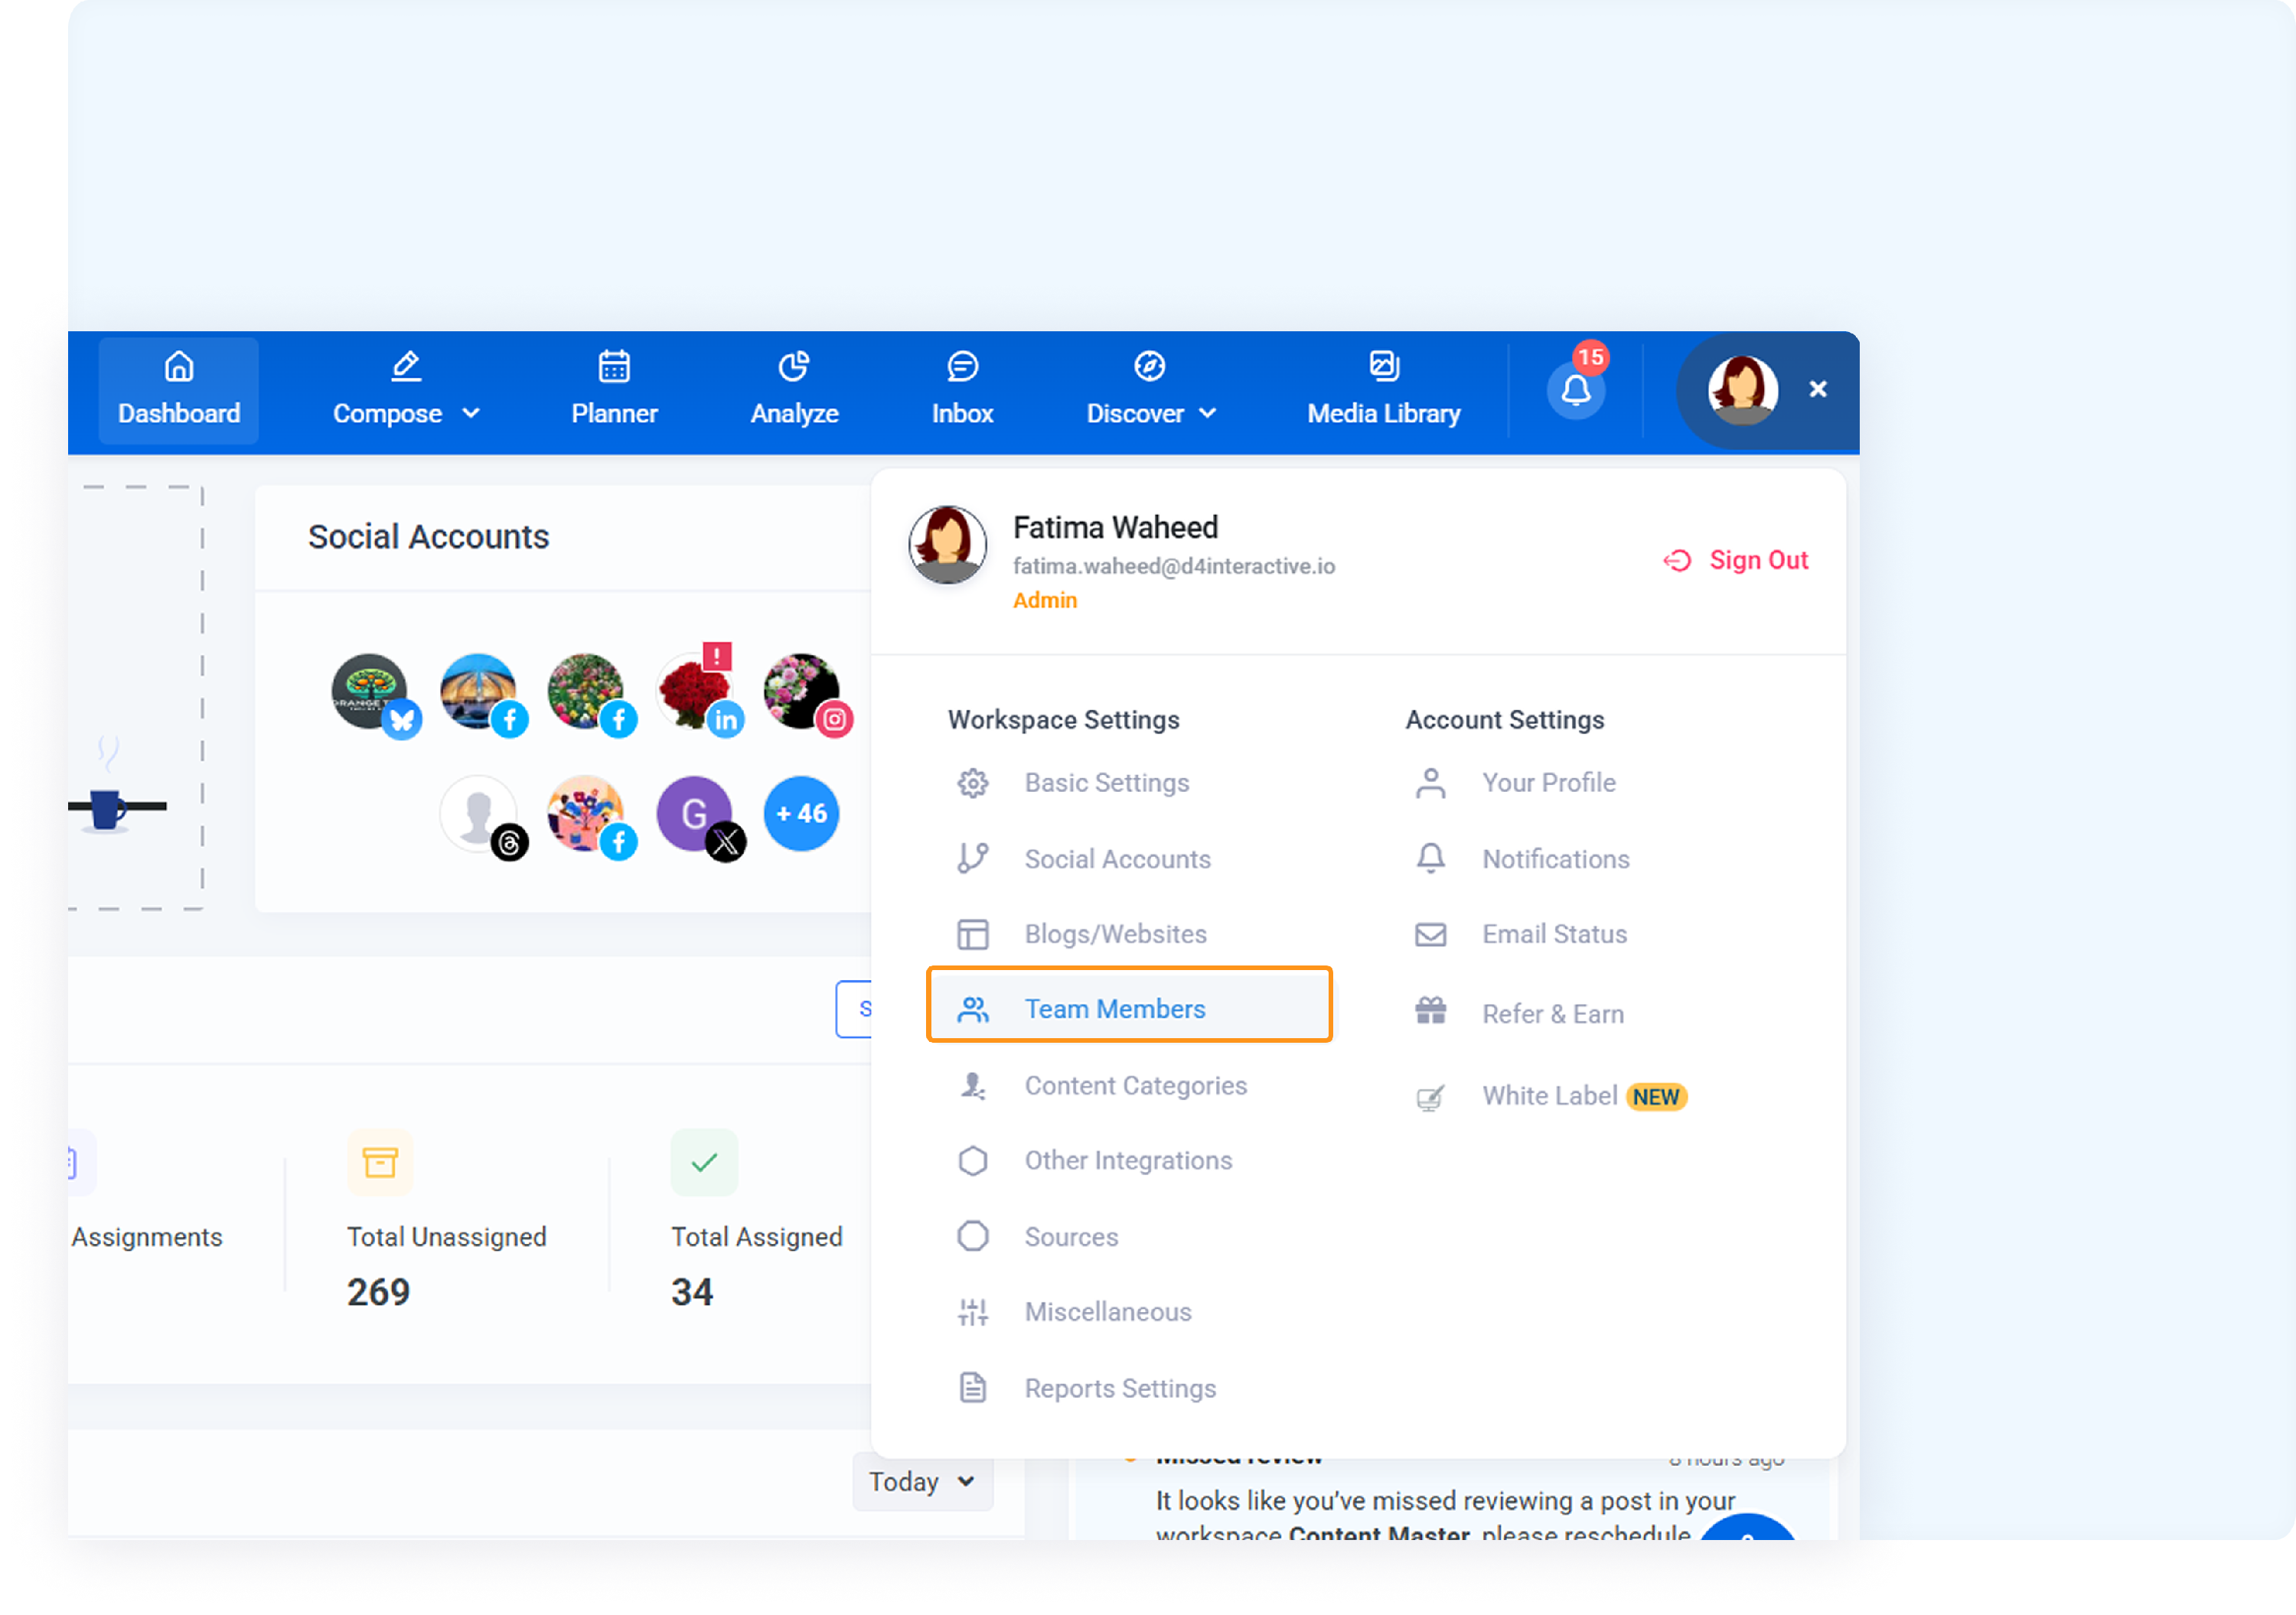Click the Discover compass icon
Screen dimensions: 2296x1615
[1150, 366]
